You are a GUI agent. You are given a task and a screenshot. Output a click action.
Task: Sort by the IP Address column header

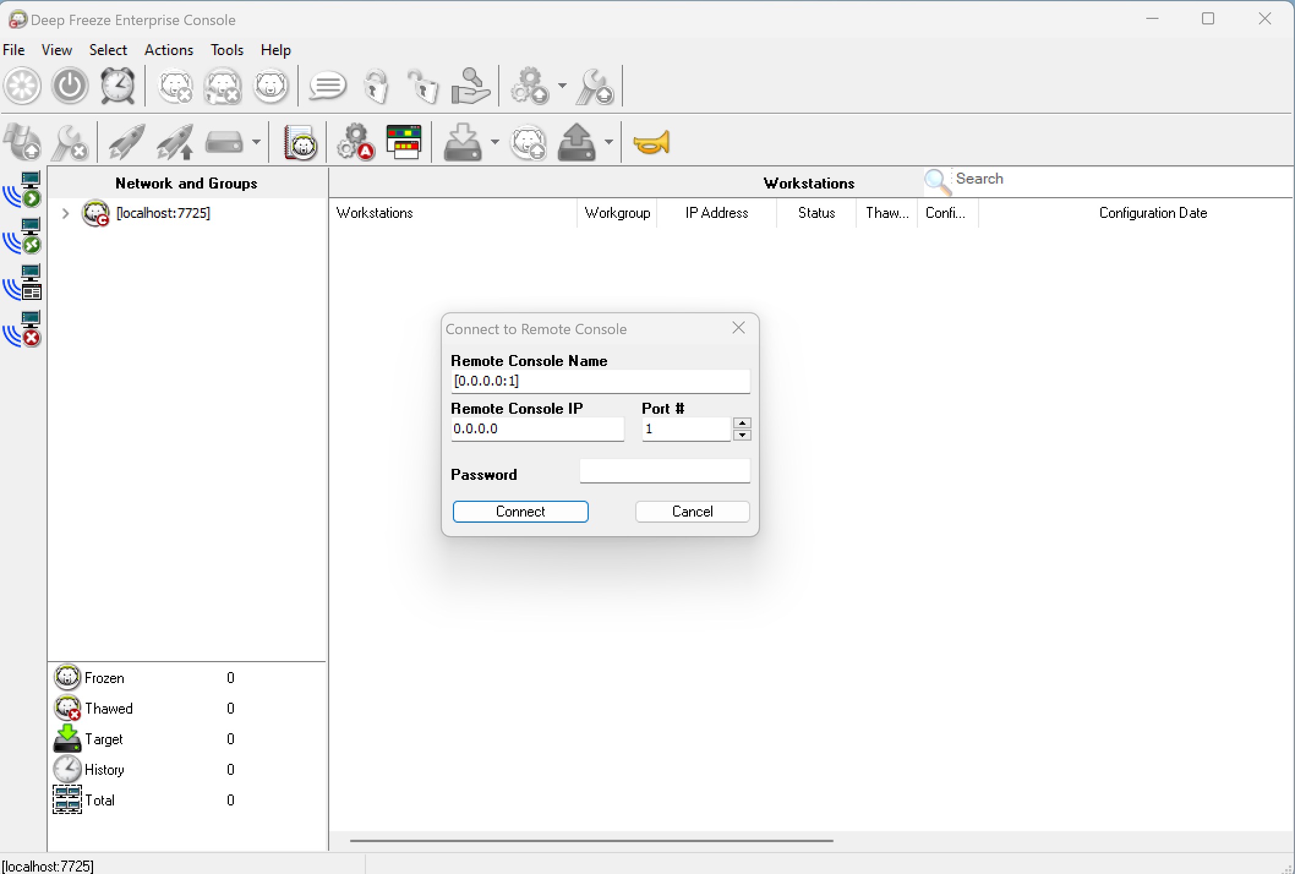click(x=717, y=213)
